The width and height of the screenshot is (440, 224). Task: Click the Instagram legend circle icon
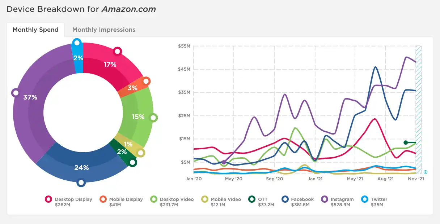[x=325, y=199]
